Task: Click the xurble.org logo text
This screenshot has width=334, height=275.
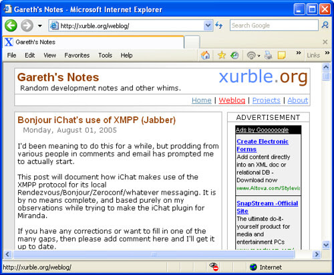Action: pyautogui.click(x=263, y=76)
